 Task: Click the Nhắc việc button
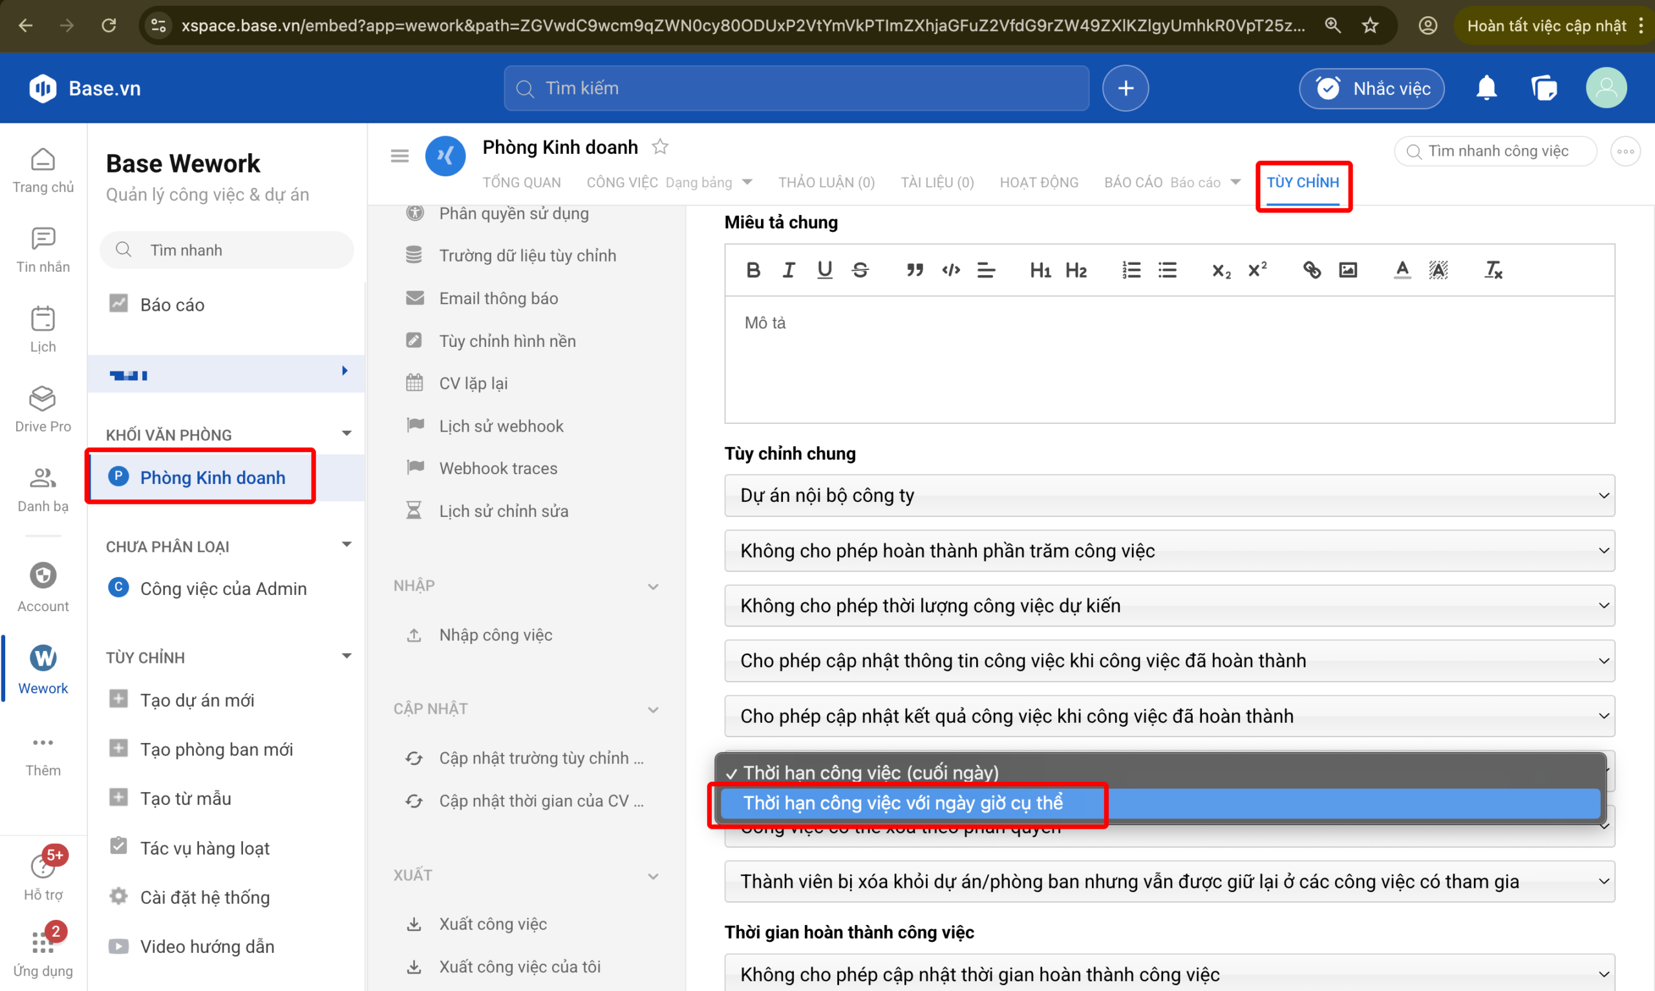click(x=1372, y=88)
